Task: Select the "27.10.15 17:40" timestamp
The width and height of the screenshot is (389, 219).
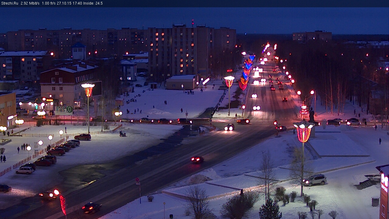Action: [69, 3]
